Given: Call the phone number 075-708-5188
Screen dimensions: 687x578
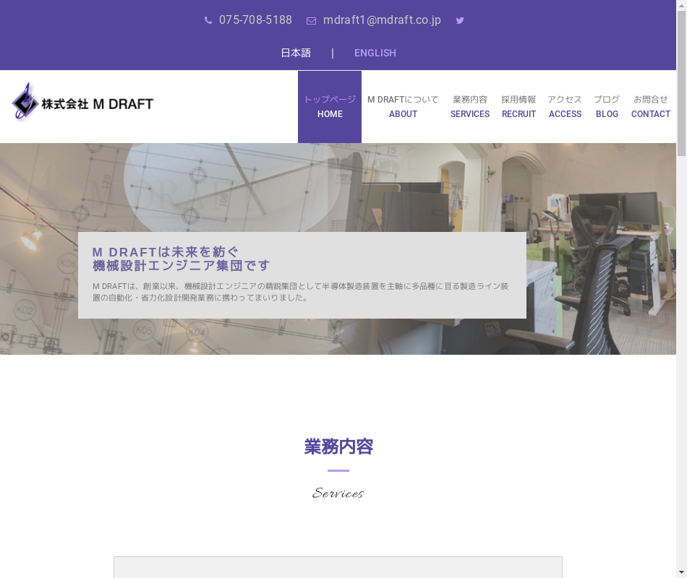Looking at the screenshot, I should (255, 20).
